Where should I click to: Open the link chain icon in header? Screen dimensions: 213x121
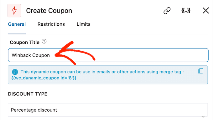click(167, 11)
